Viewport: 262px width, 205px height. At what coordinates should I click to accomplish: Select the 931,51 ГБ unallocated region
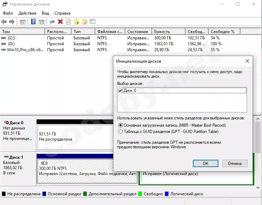point(75,136)
